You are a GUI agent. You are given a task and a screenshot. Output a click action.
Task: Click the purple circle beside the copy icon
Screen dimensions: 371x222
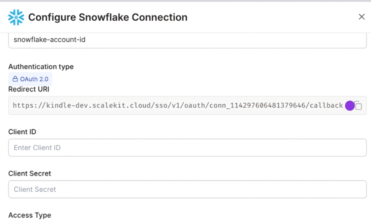coord(349,105)
